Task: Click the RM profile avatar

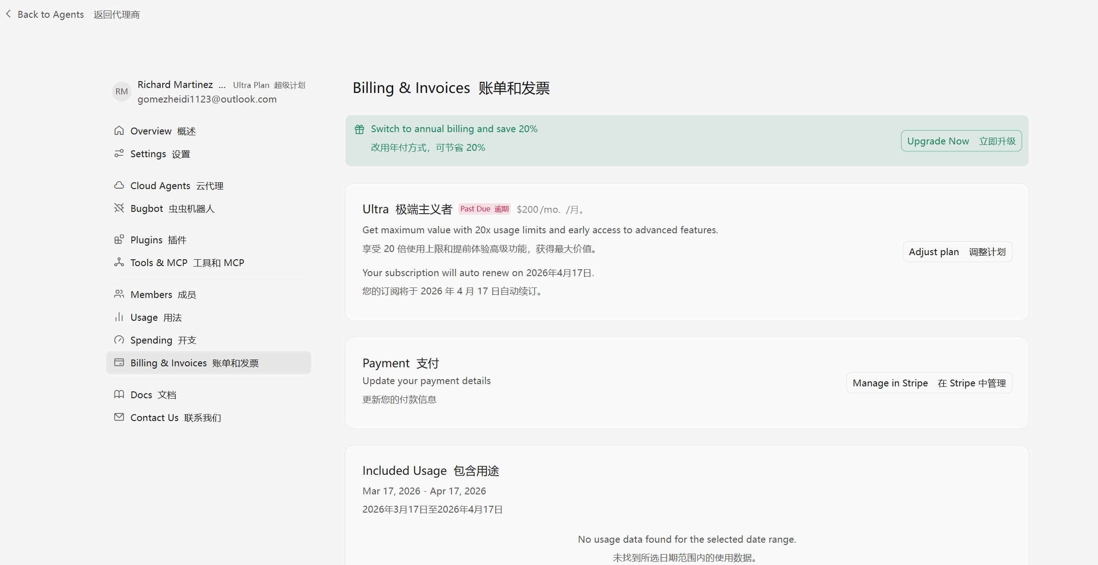Action: click(x=122, y=92)
